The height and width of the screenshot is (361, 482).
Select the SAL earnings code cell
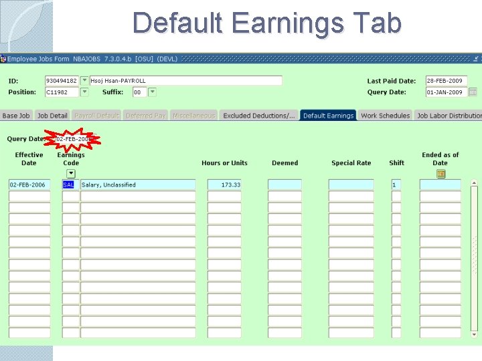coord(71,185)
